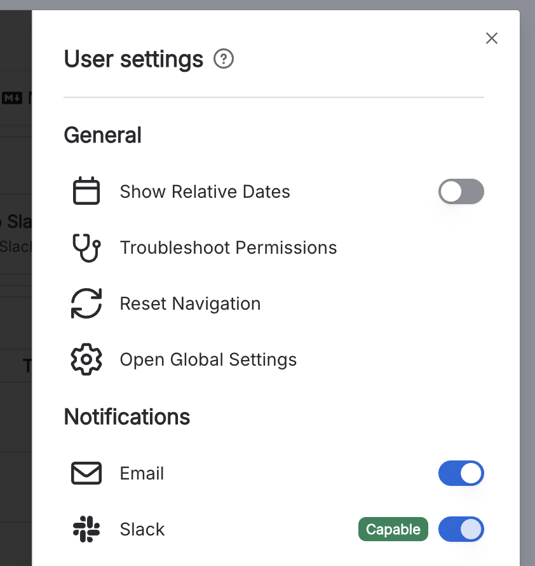Turn off the Slack notifications toggle
Viewport: 535px width, 566px height.
(461, 529)
